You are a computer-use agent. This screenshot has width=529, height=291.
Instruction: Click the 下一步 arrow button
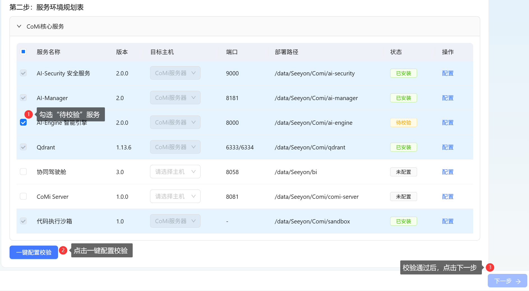tap(507, 281)
